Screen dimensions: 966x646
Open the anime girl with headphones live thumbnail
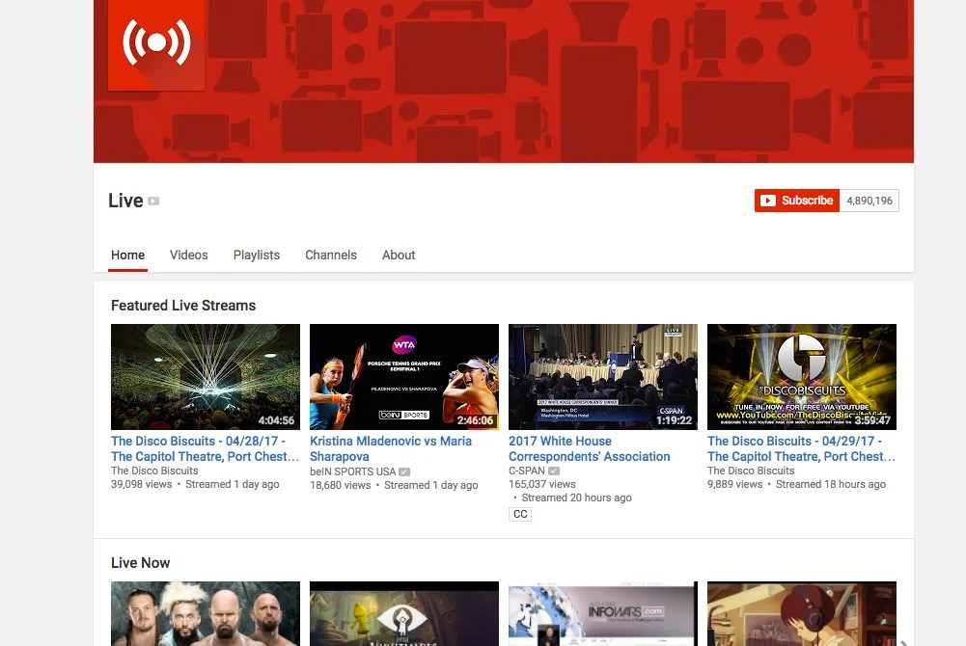pyautogui.click(x=802, y=613)
